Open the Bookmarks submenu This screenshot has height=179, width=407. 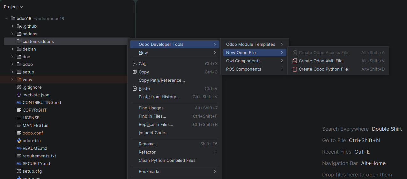click(175, 171)
